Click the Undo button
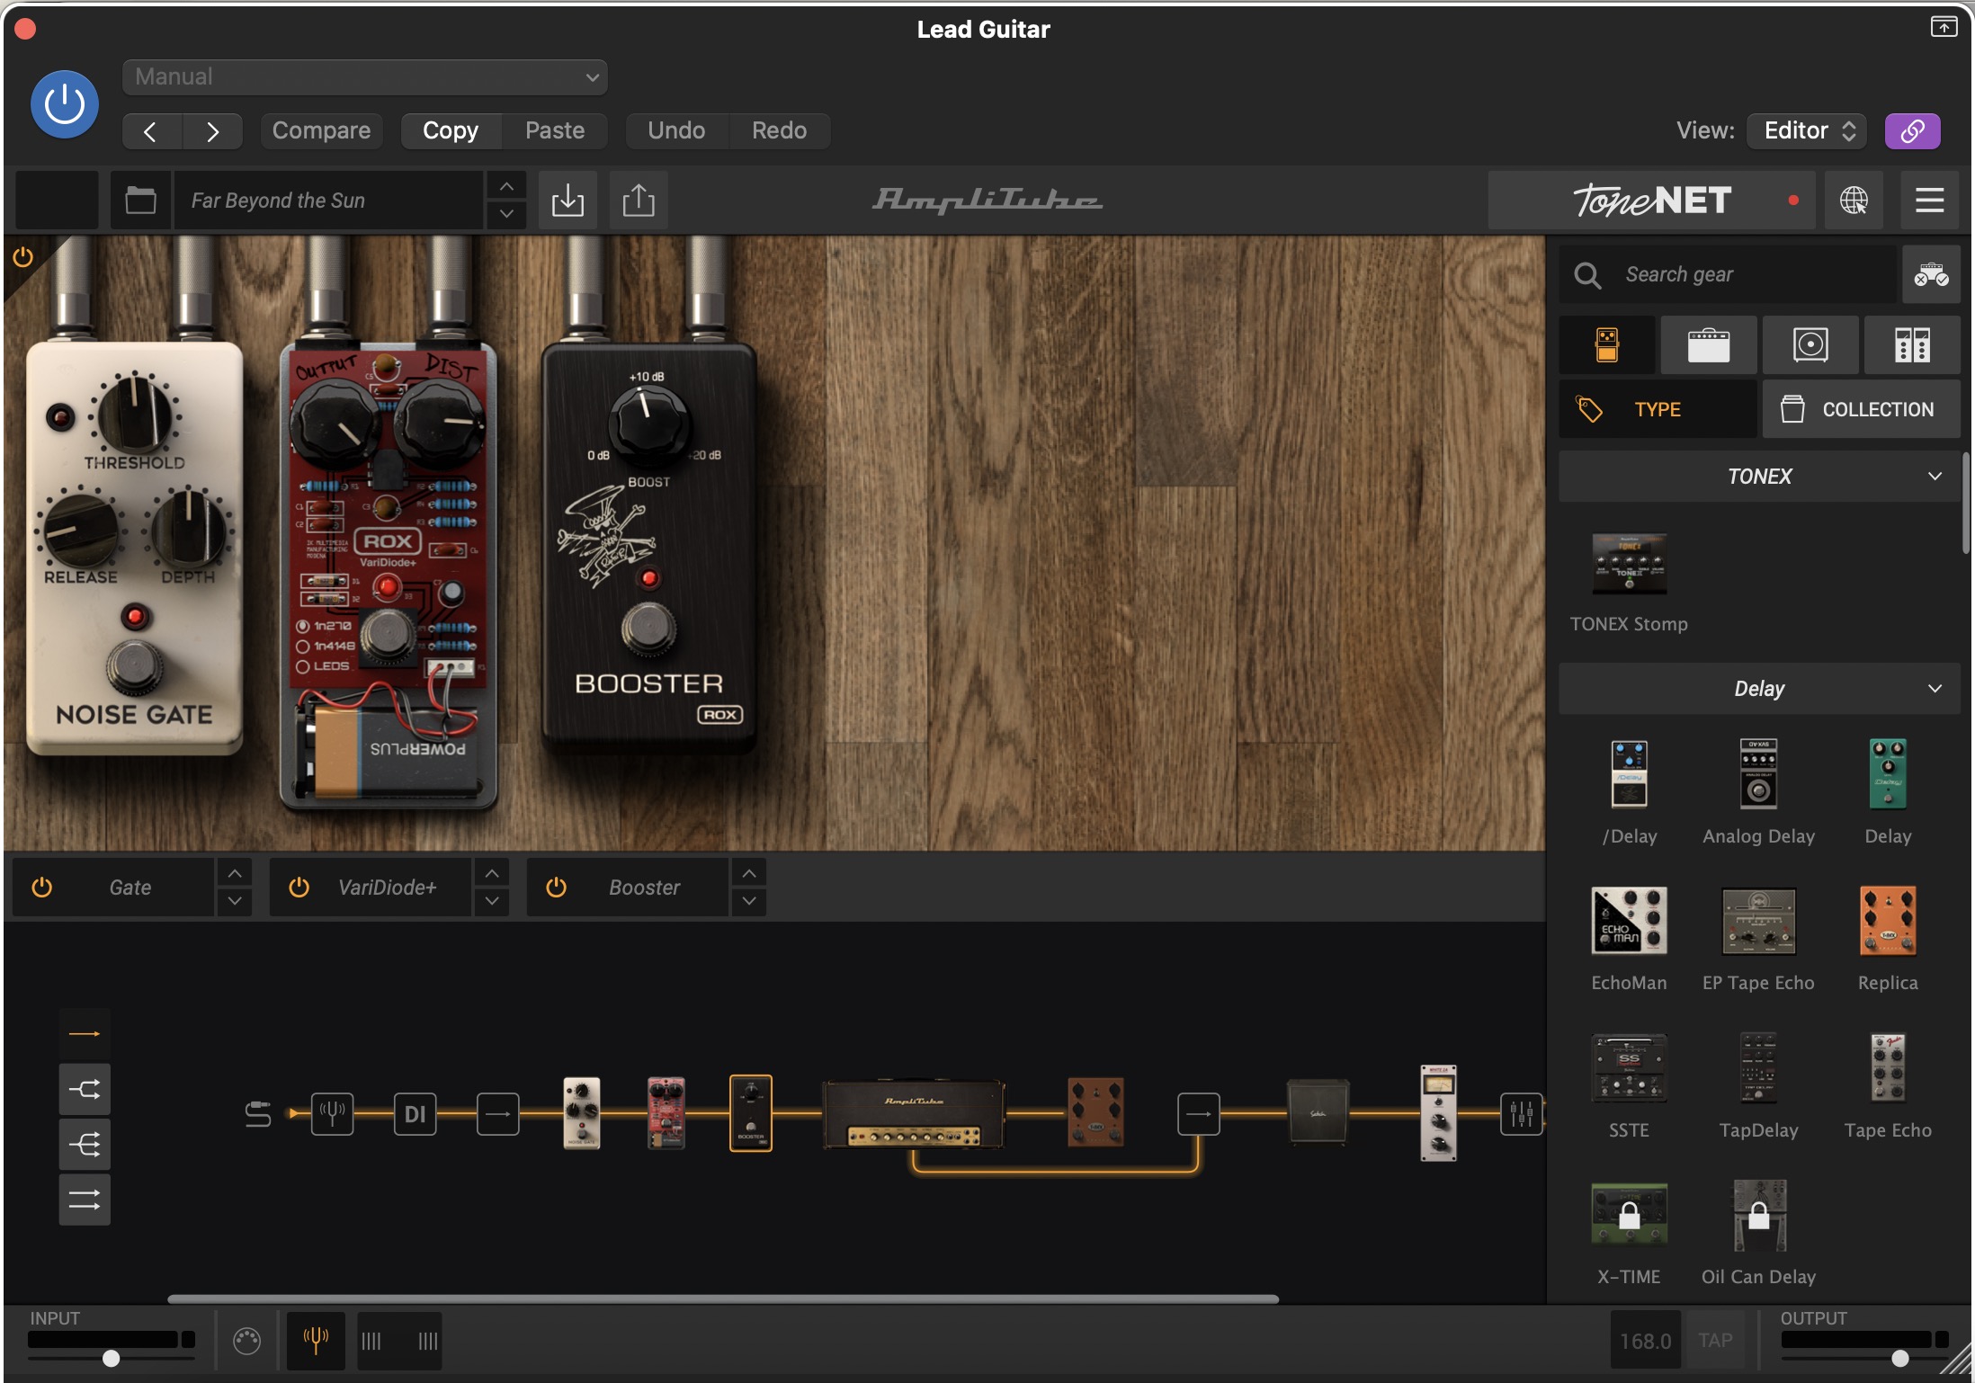Screen dimensions: 1975x1383 [x=676, y=130]
